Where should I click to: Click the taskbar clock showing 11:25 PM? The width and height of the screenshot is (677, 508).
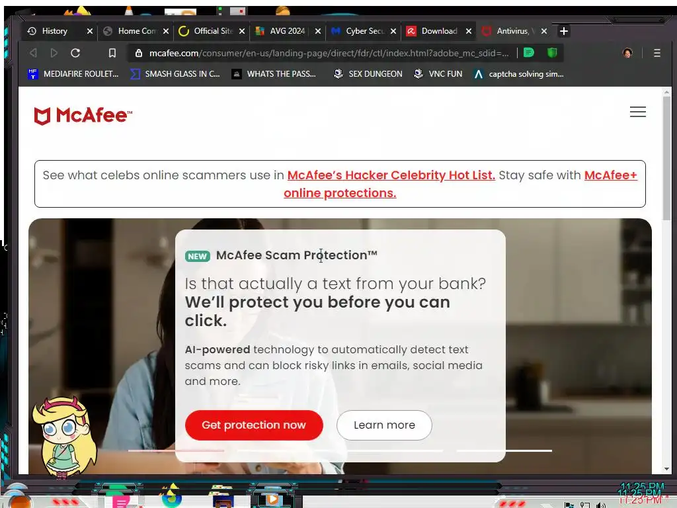tap(641, 493)
